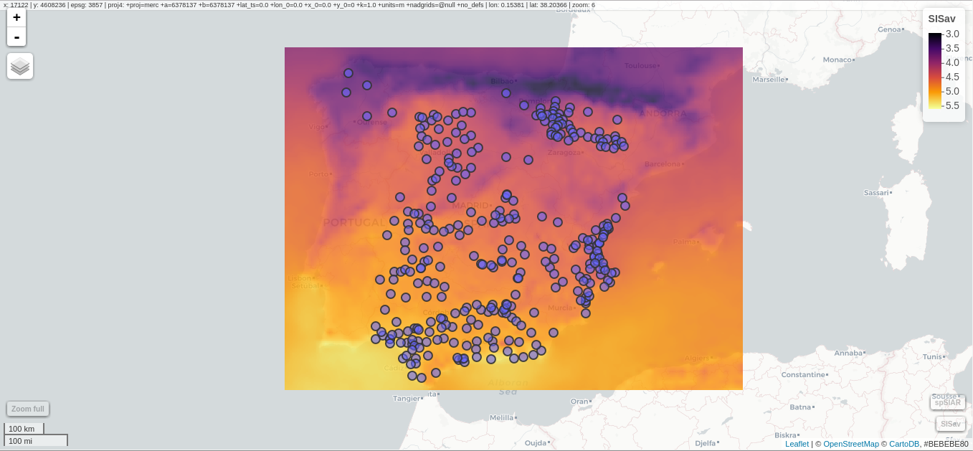
Task: Expand the layer selector in the top-left corner
Action: click(19, 65)
